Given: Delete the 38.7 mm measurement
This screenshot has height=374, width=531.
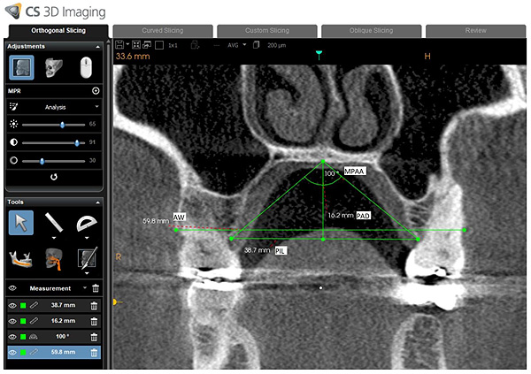Looking at the screenshot, I should pos(95,304).
